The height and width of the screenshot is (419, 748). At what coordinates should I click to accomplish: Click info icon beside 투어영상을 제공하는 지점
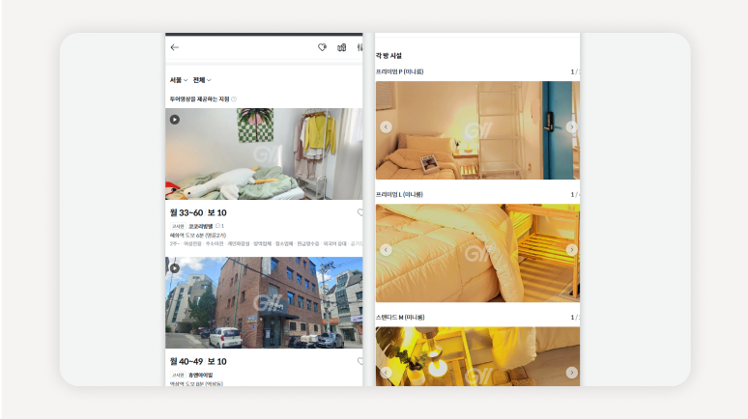234,99
